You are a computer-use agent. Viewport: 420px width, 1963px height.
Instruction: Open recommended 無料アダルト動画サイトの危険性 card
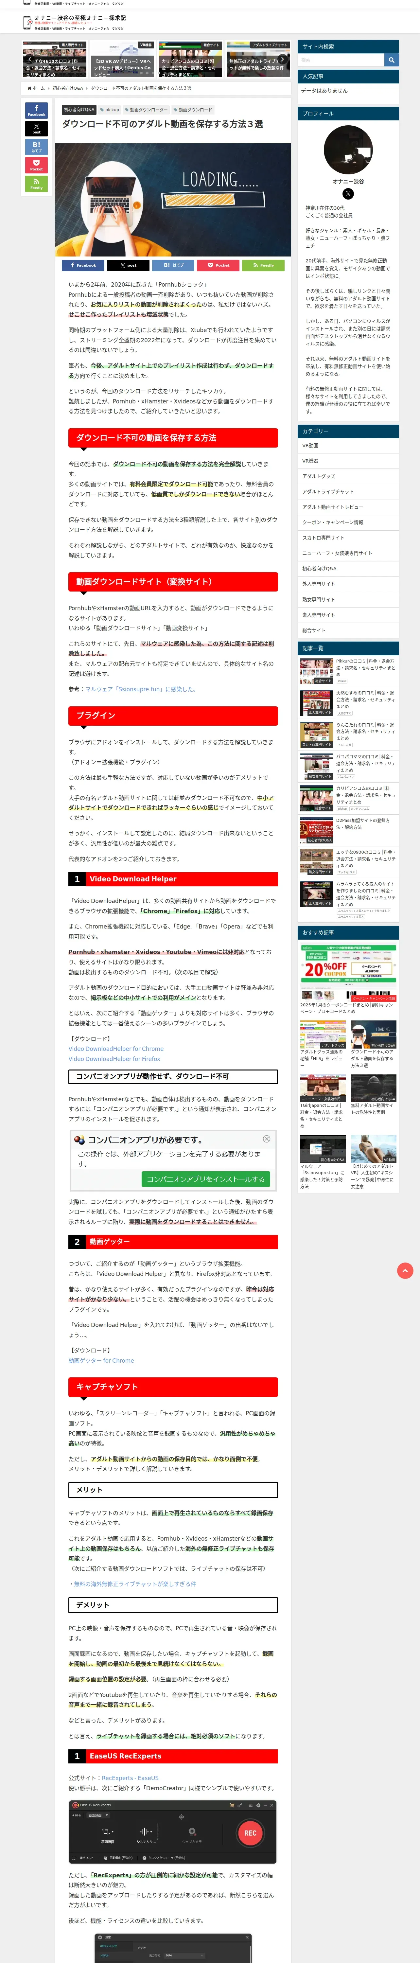click(374, 1095)
